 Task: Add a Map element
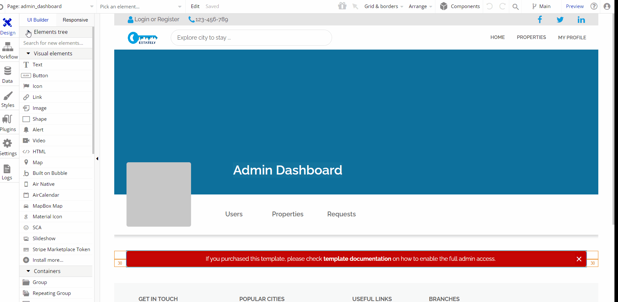pyautogui.click(x=56, y=162)
